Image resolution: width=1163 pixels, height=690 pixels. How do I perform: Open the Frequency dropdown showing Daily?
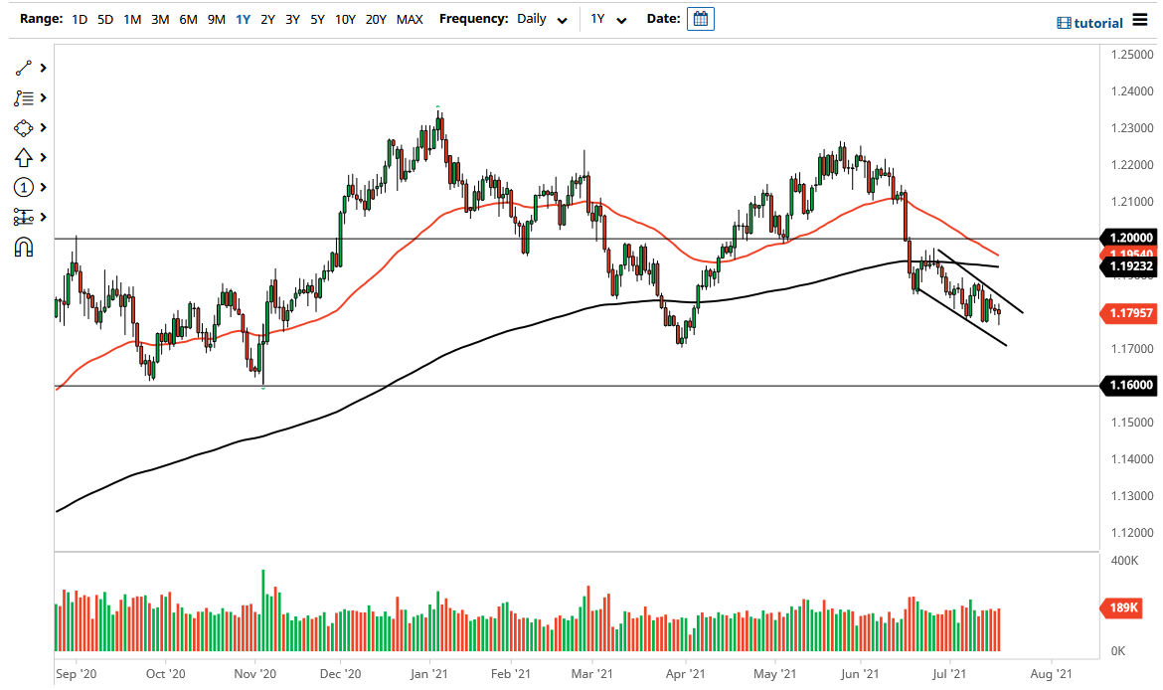[x=540, y=19]
